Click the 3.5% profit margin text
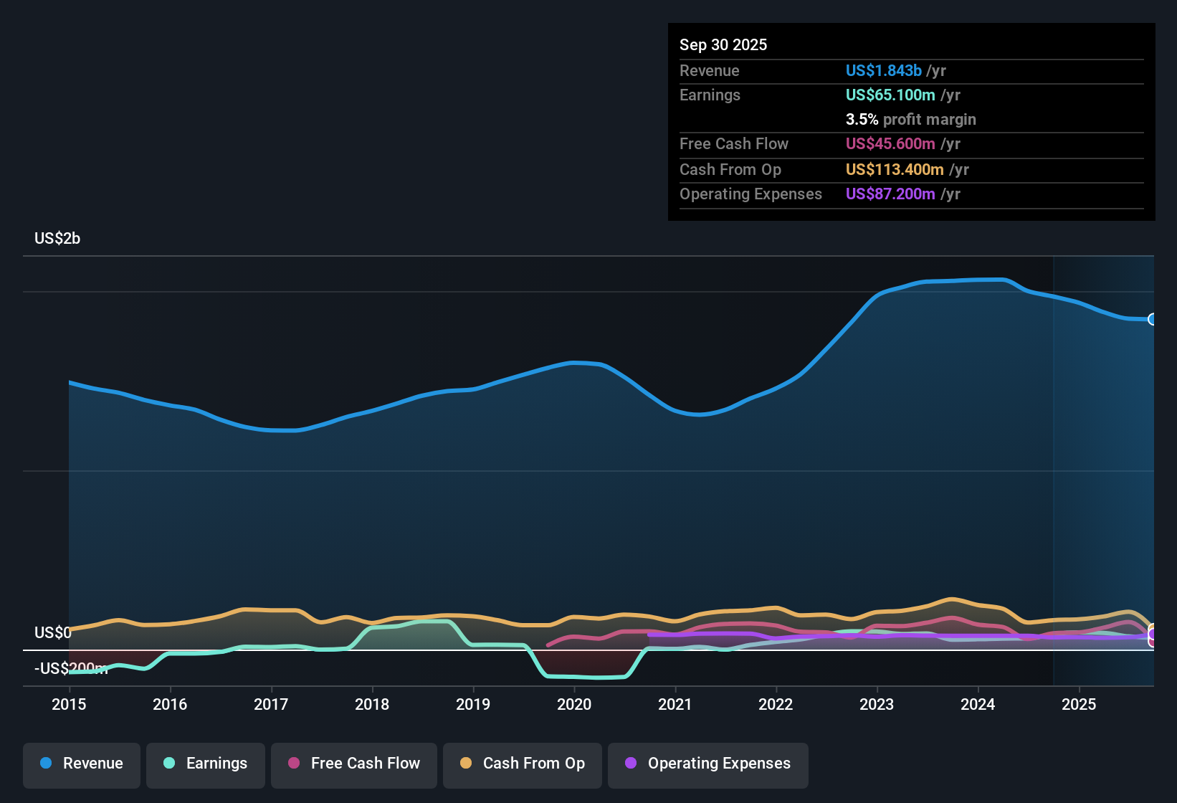The width and height of the screenshot is (1177, 803). (x=910, y=119)
